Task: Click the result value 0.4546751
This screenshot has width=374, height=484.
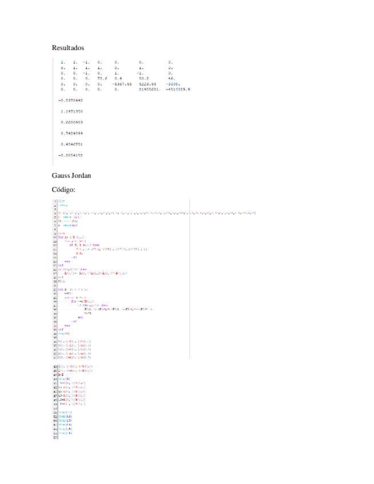Action: (71, 144)
